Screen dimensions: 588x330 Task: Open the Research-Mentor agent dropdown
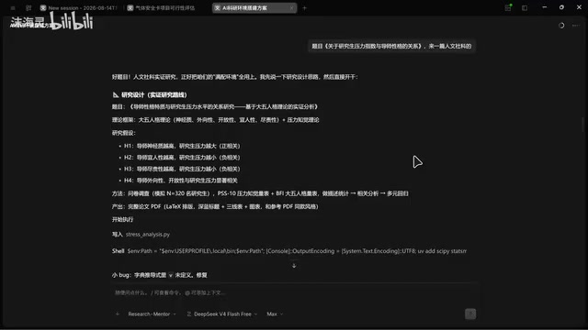[x=152, y=313]
